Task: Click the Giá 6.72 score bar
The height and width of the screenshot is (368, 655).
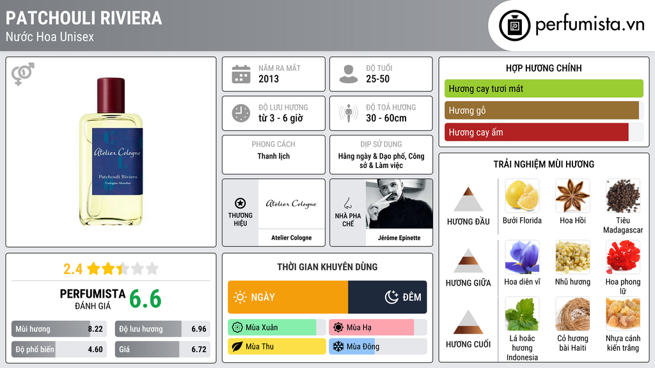Action: pyautogui.click(x=162, y=349)
